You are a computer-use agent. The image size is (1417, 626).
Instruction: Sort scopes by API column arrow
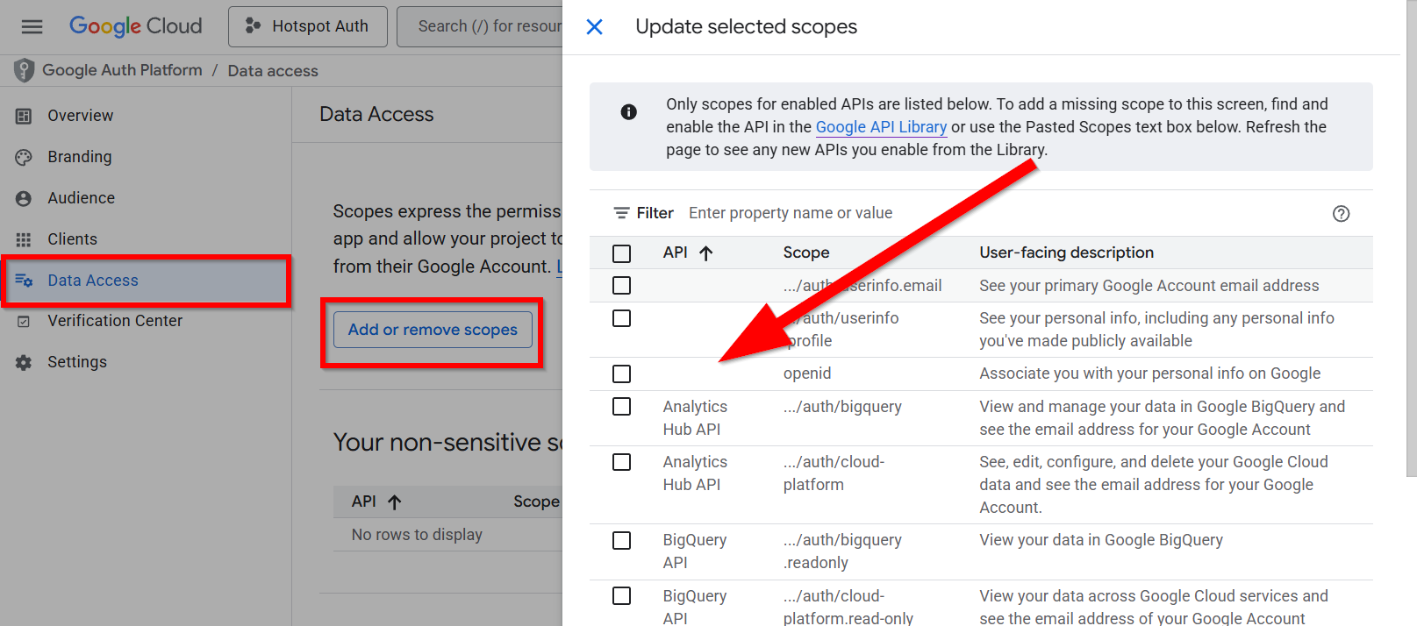point(706,253)
